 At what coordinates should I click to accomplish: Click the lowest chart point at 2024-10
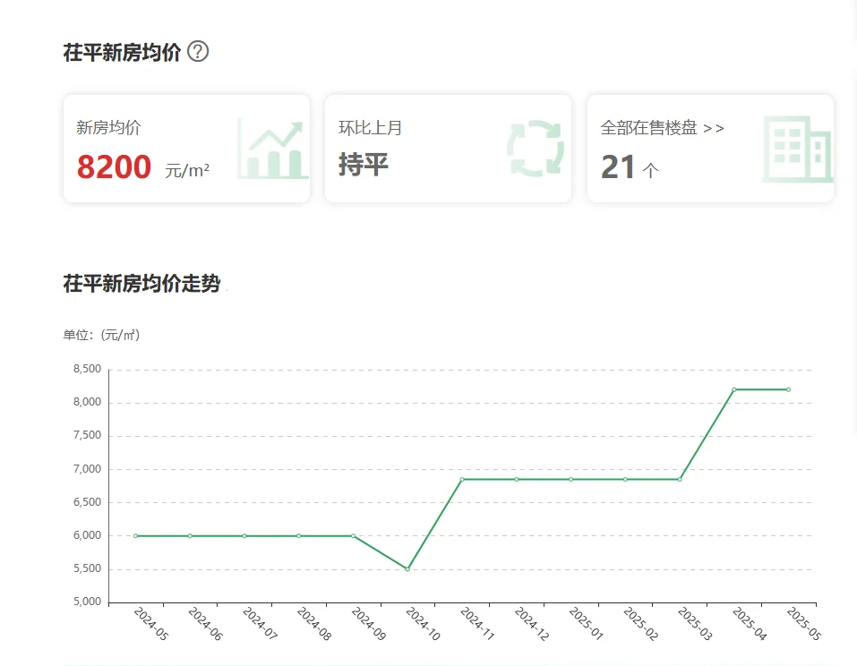point(407,568)
